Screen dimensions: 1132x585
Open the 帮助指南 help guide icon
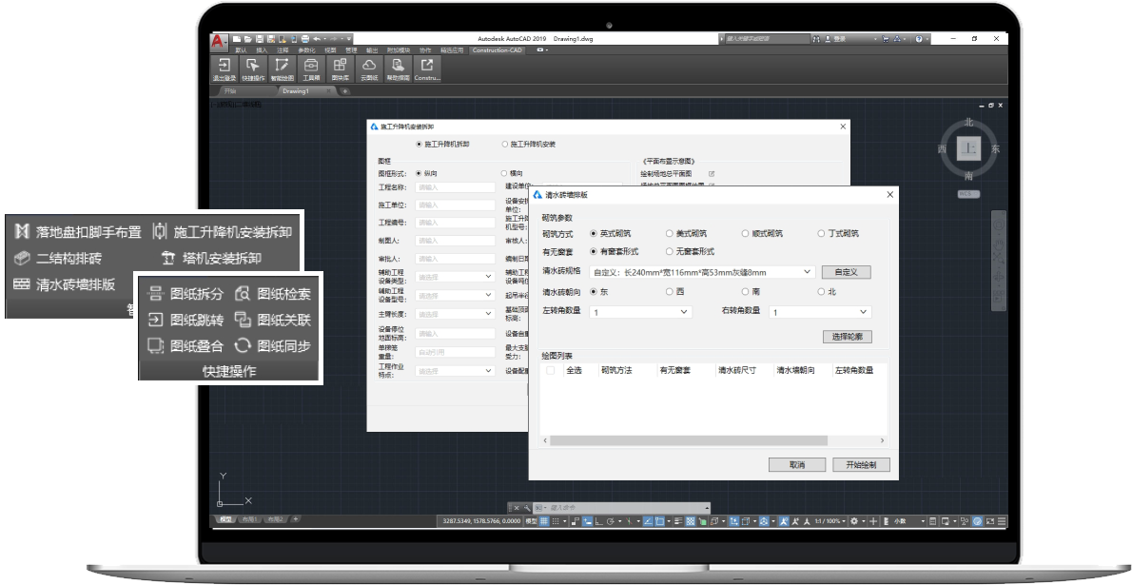pyautogui.click(x=398, y=68)
